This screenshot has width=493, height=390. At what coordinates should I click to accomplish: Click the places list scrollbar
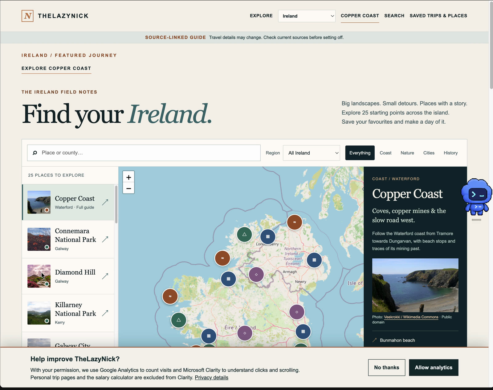coord(116,204)
